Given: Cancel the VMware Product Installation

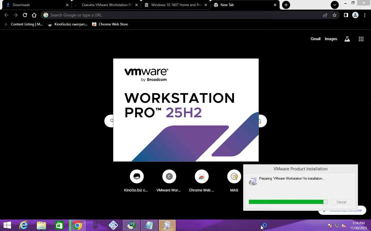Looking at the screenshot, I should 341,202.
